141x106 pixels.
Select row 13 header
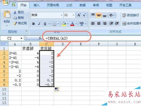tap(4, 103)
